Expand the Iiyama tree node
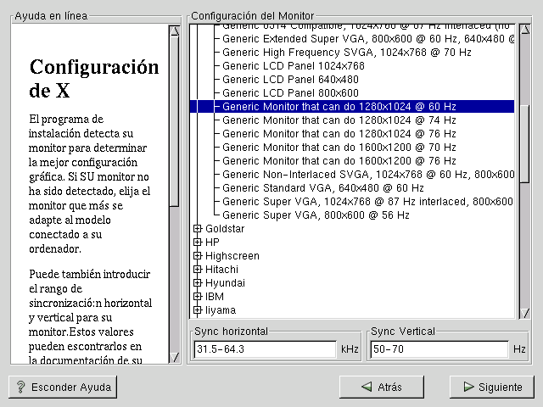Viewport: 543px width, 407px height. coord(198,310)
